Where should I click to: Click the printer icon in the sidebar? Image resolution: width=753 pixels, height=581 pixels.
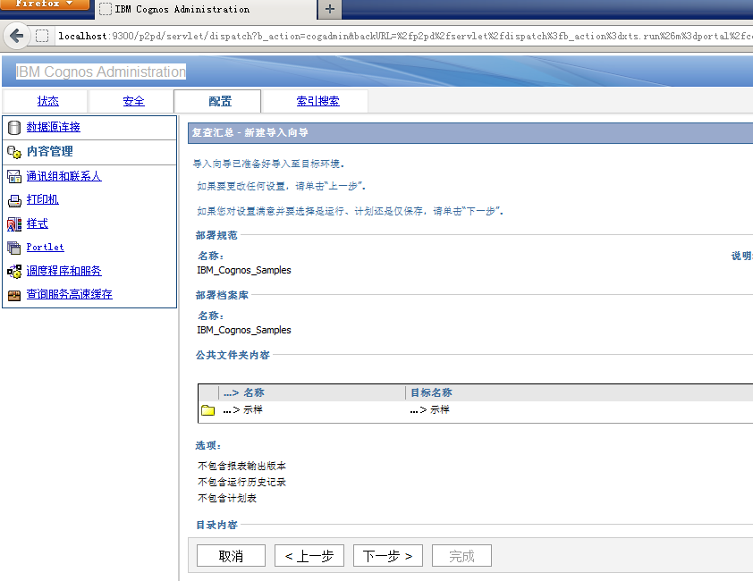point(14,200)
